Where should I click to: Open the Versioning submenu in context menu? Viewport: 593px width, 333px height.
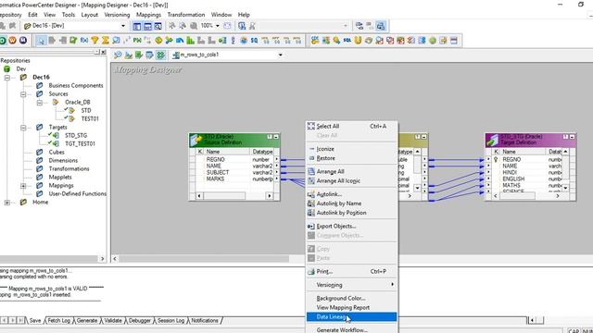click(x=352, y=285)
